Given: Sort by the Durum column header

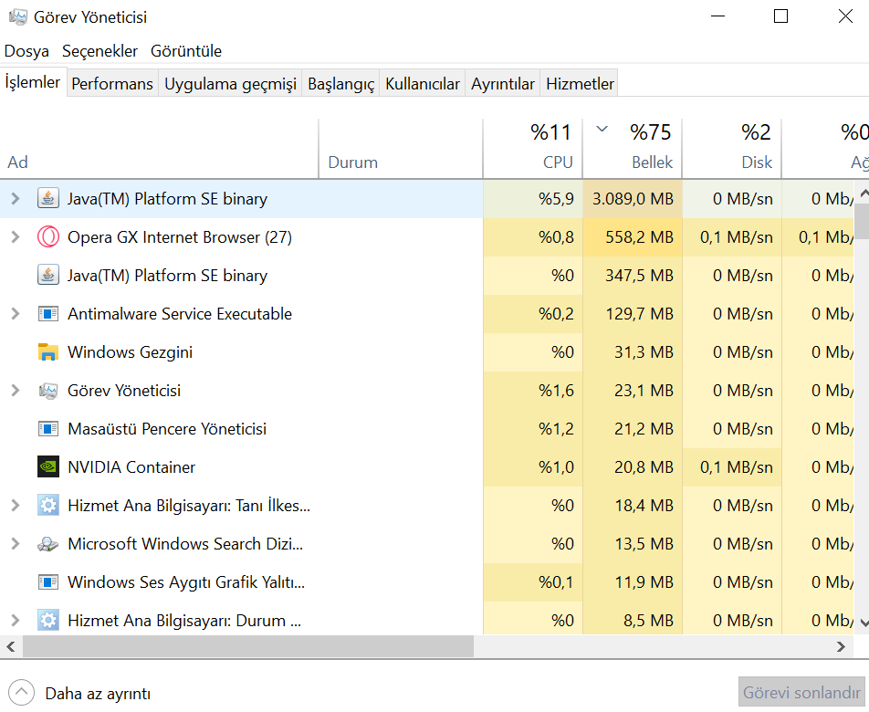Looking at the screenshot, I should tap(401, 149).
